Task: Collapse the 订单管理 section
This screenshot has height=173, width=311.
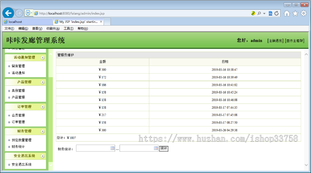Action: (43, 107)
